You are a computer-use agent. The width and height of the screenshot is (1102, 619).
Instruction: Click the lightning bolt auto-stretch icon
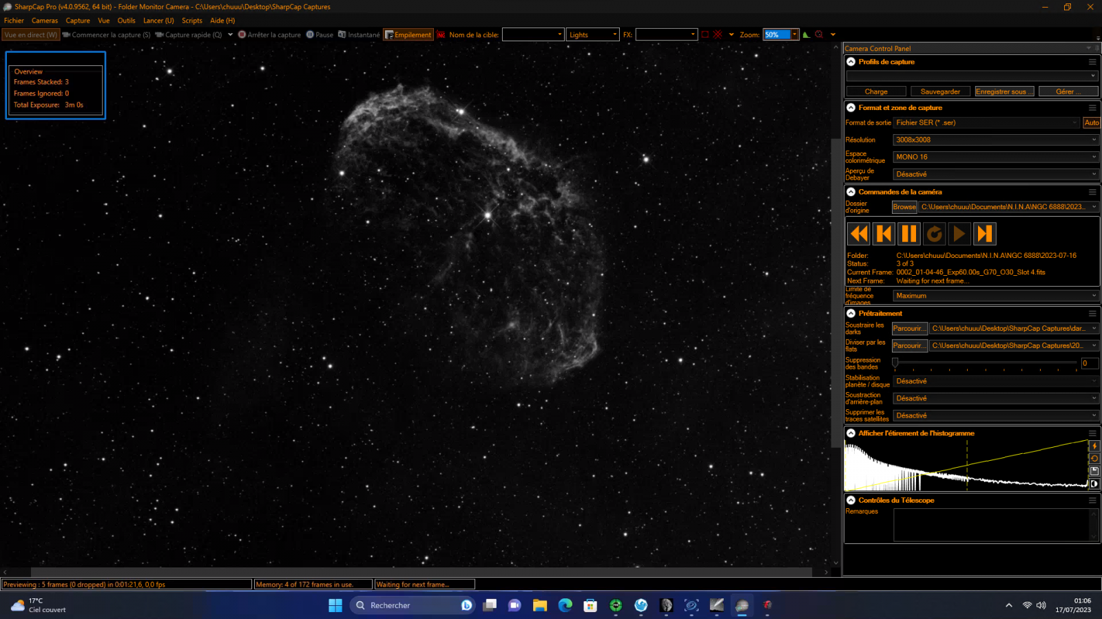click(x=1094, y=446)
